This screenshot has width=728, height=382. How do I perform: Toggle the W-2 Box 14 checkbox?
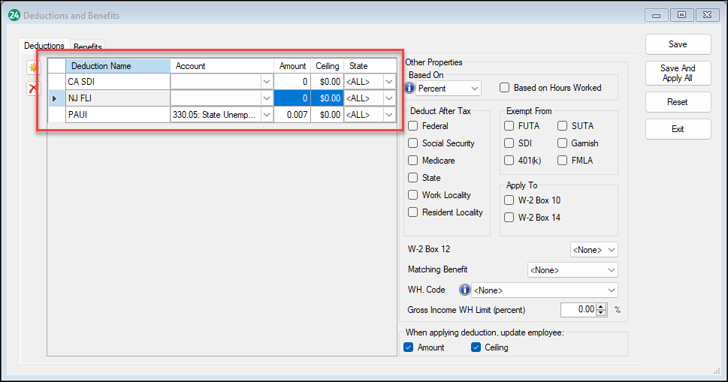(x=509, y=218)
